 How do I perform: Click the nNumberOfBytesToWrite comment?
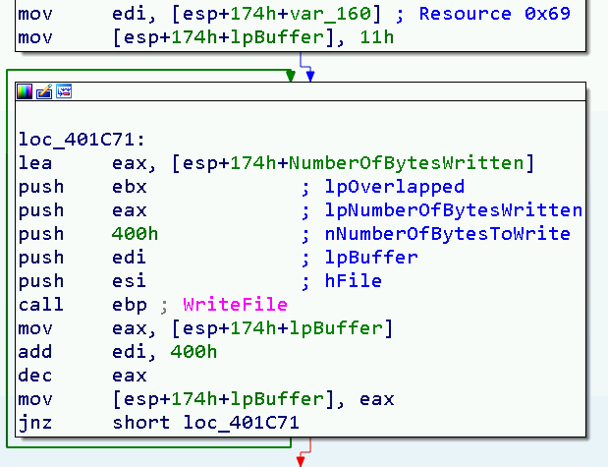tap(448, 234)
